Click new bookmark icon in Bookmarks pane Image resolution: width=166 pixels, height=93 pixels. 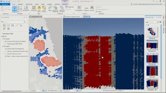click(147, 22)
